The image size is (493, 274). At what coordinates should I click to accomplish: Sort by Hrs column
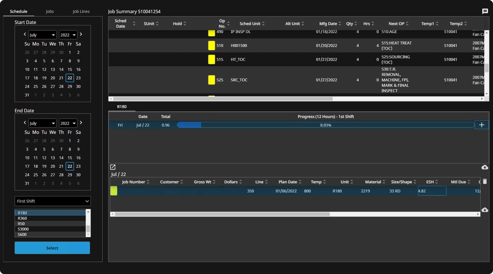[372, 24]
